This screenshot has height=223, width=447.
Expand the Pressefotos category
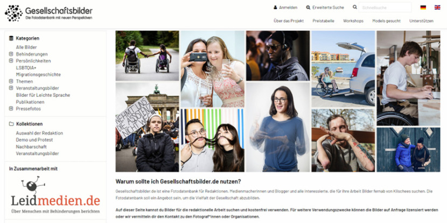click(11, 109)
